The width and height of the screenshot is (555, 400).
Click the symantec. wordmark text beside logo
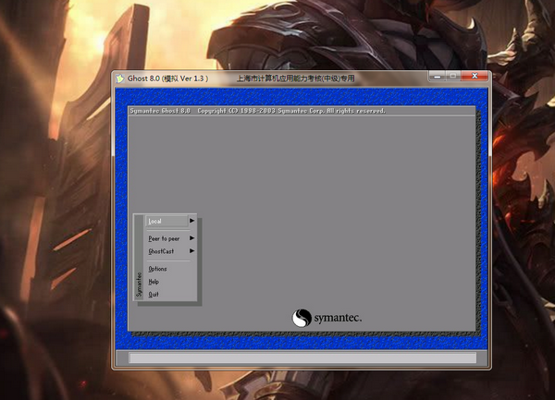tap(337, 318)
